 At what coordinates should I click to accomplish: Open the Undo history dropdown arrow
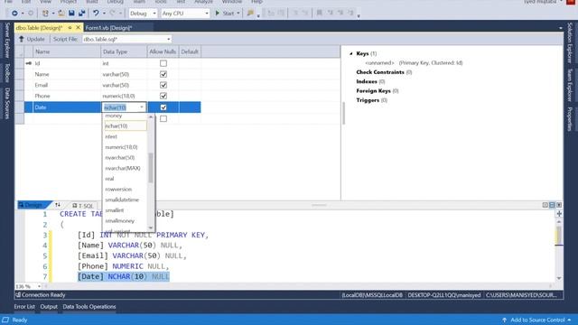(104, 14)
